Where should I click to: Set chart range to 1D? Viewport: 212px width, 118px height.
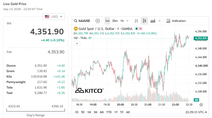tap(77, 112)
